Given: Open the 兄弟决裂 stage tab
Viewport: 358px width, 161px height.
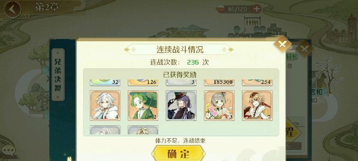Looking at the screenshot, I should click(x=58, y=75).
